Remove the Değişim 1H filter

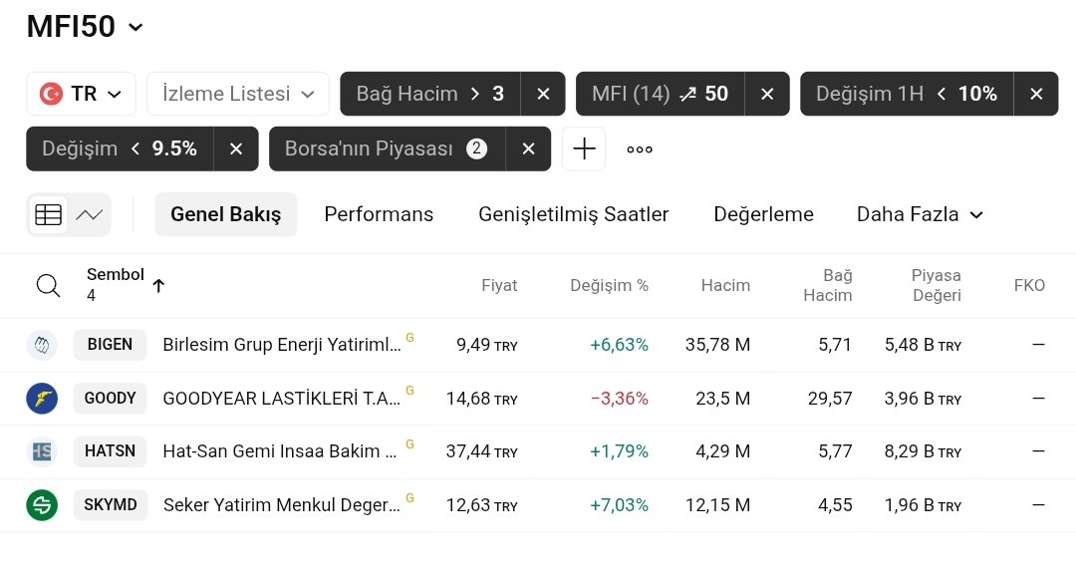click(x=1036, y=94)
